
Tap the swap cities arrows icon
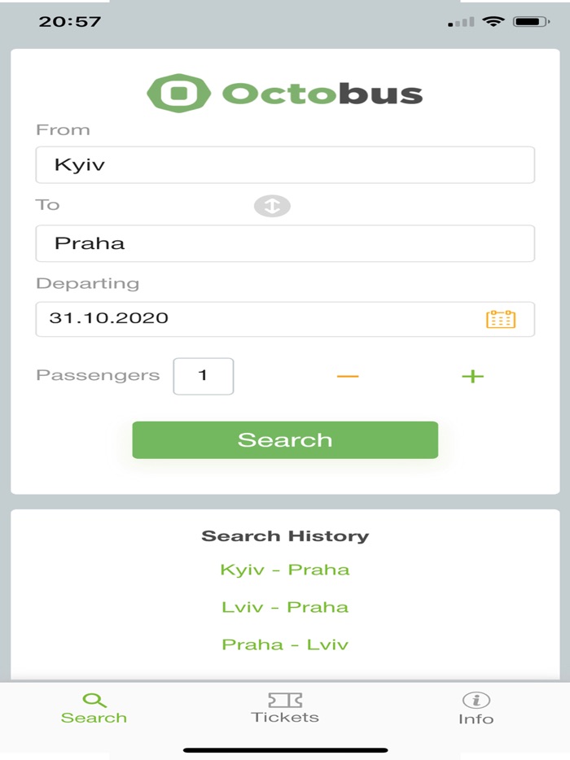pos(272,206)
